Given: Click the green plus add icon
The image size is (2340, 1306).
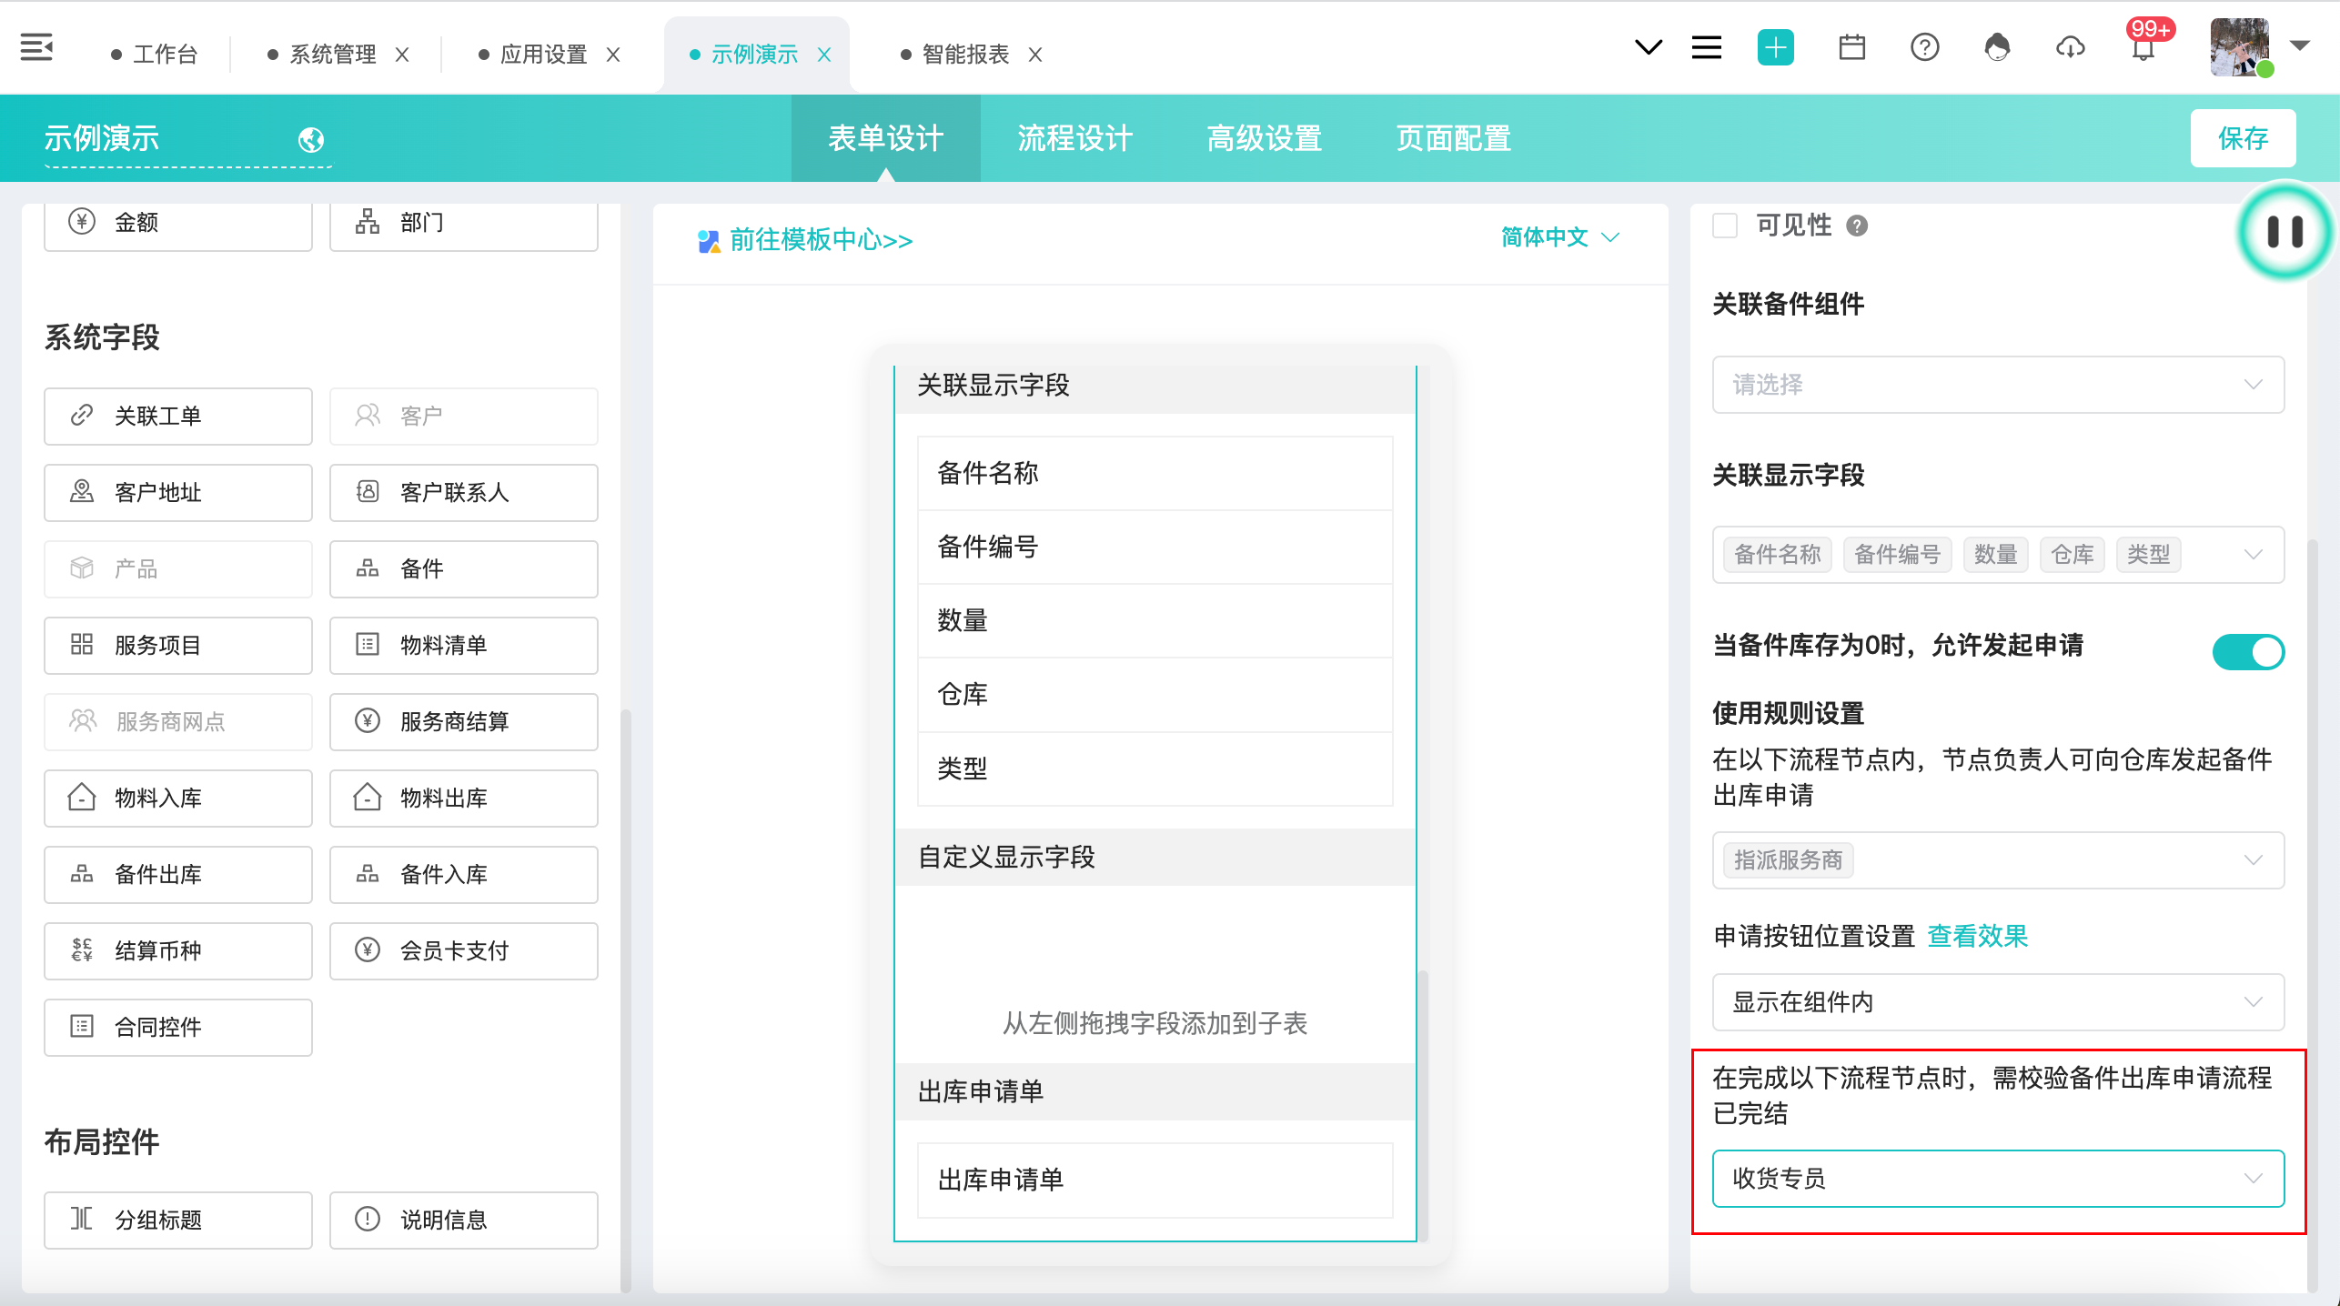Looking at the screenshot, I should pyautogui.click(x=1775, y=47).
